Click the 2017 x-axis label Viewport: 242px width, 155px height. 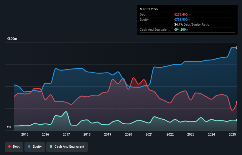point(66,134)
